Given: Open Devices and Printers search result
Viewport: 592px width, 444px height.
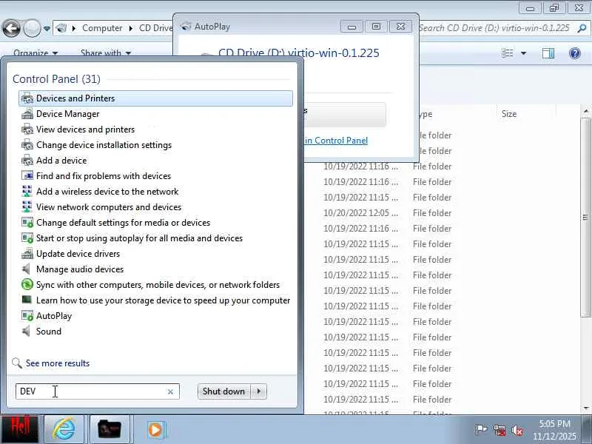Looking at the screenshot, I should pos(155,98).
